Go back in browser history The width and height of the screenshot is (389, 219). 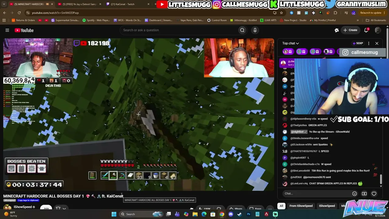(x=5, y=13)
